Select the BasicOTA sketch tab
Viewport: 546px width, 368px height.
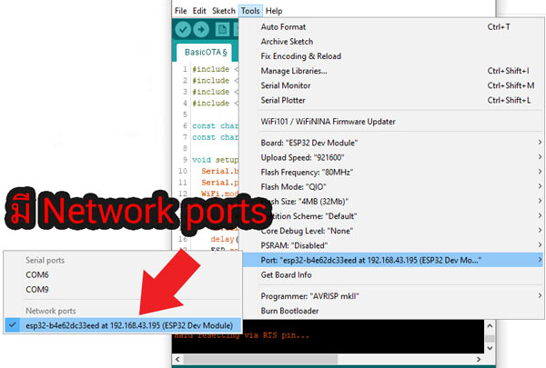(206, 52)
